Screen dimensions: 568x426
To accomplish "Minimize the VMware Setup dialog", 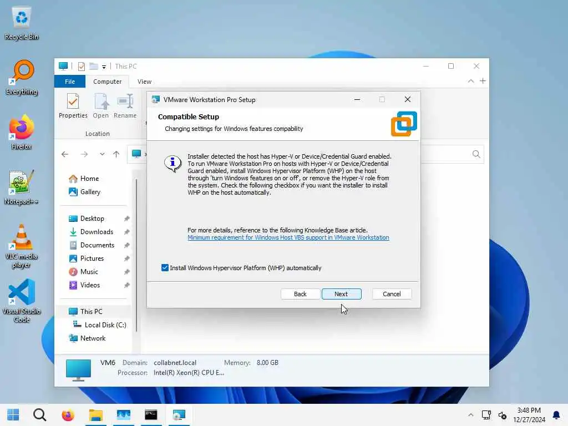I will pos(357,99).
